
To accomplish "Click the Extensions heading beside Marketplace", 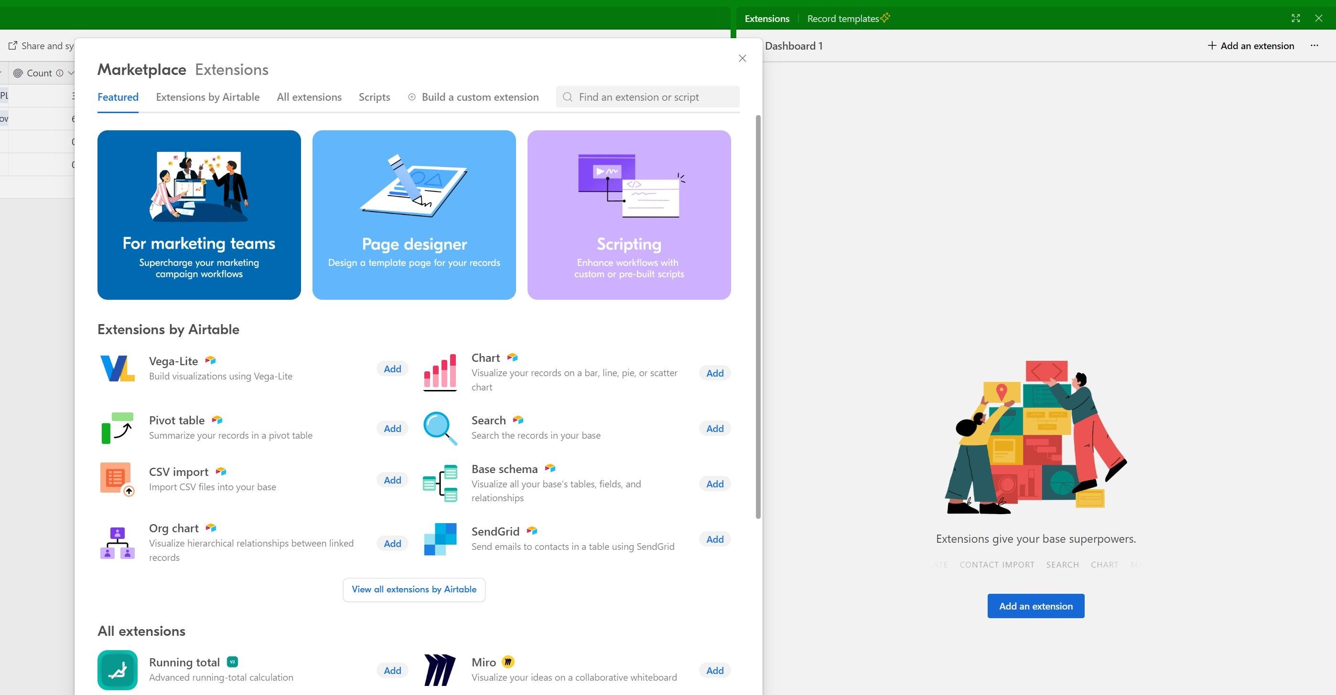I will point(232,69).
